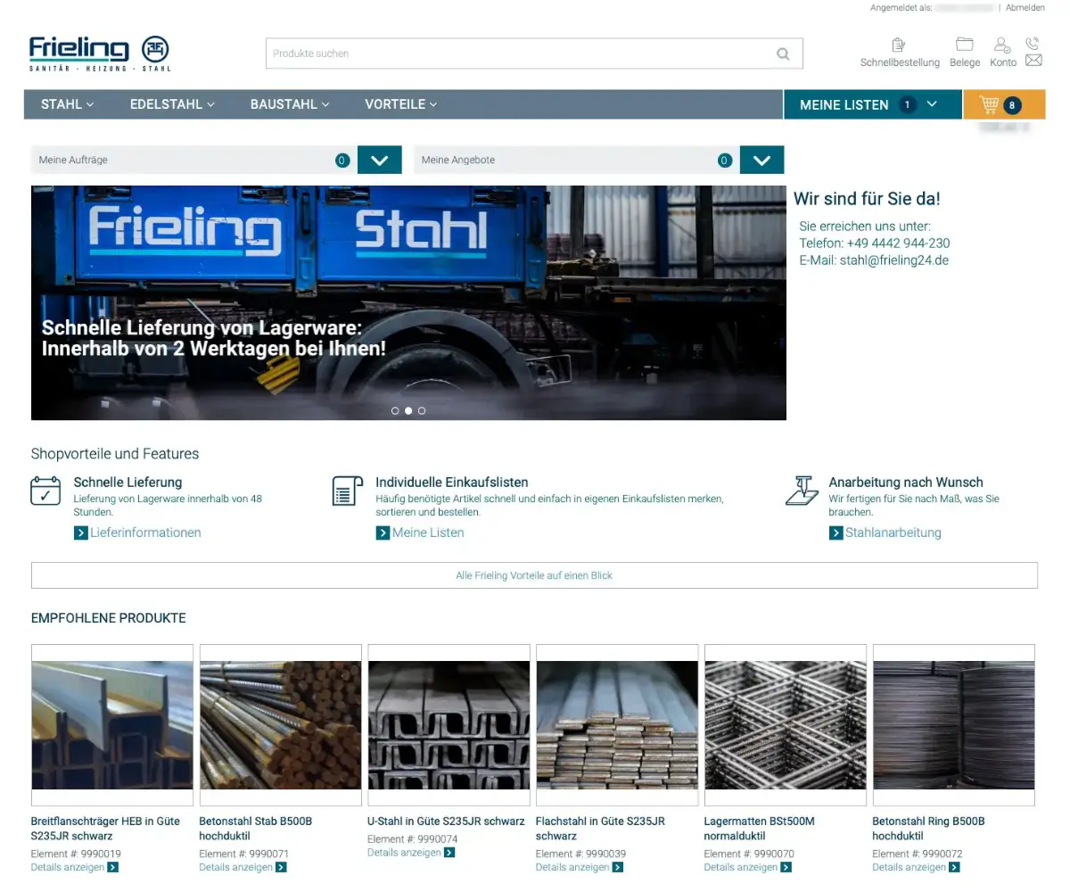Open the VORTEILE menu
Screen dimensions: 1070x892
click(x=399, y=104)
